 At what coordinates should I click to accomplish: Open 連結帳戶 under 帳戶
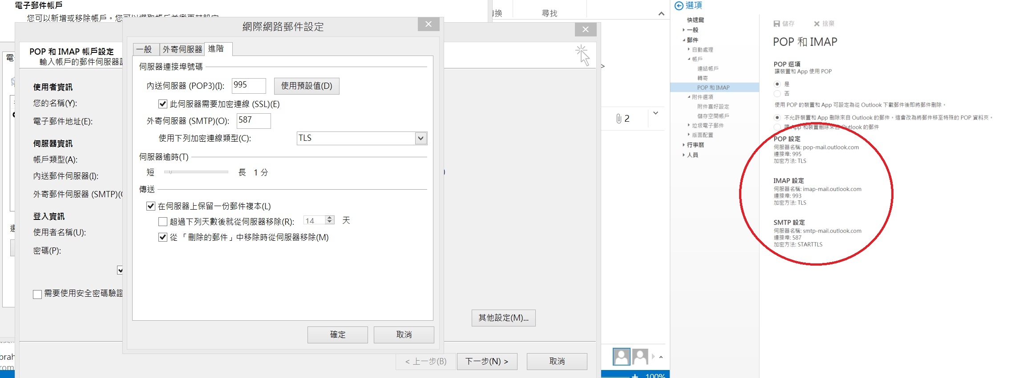point(708,68)
